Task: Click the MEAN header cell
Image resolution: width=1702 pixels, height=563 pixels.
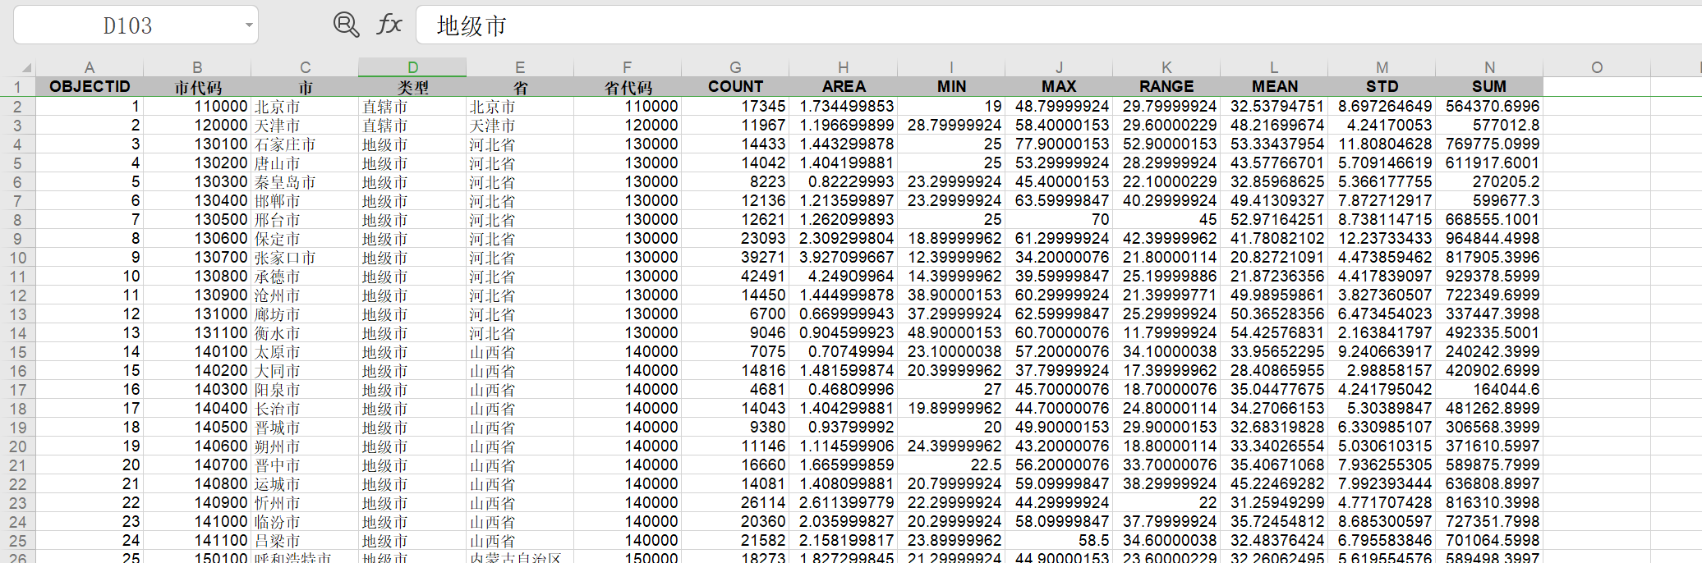Action: click(1274, 87)
